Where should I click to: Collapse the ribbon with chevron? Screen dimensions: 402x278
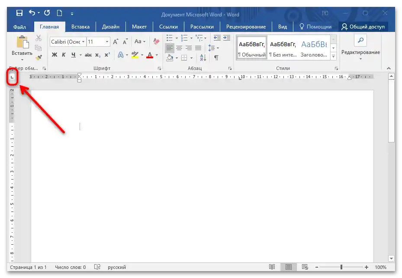(389, 69)
